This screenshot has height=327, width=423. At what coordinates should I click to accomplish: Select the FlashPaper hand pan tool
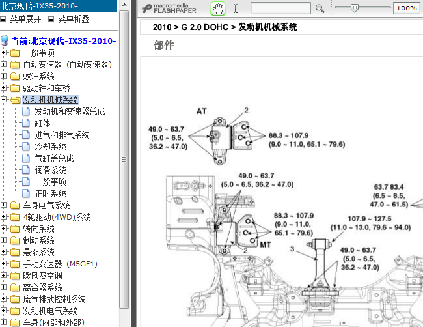tap(218, 8)
